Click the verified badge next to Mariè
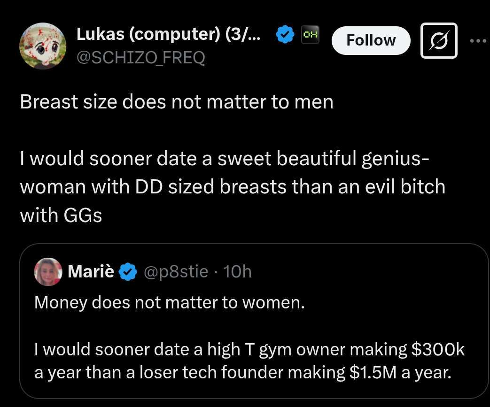The image size is (490, 407). click(128, 272)
